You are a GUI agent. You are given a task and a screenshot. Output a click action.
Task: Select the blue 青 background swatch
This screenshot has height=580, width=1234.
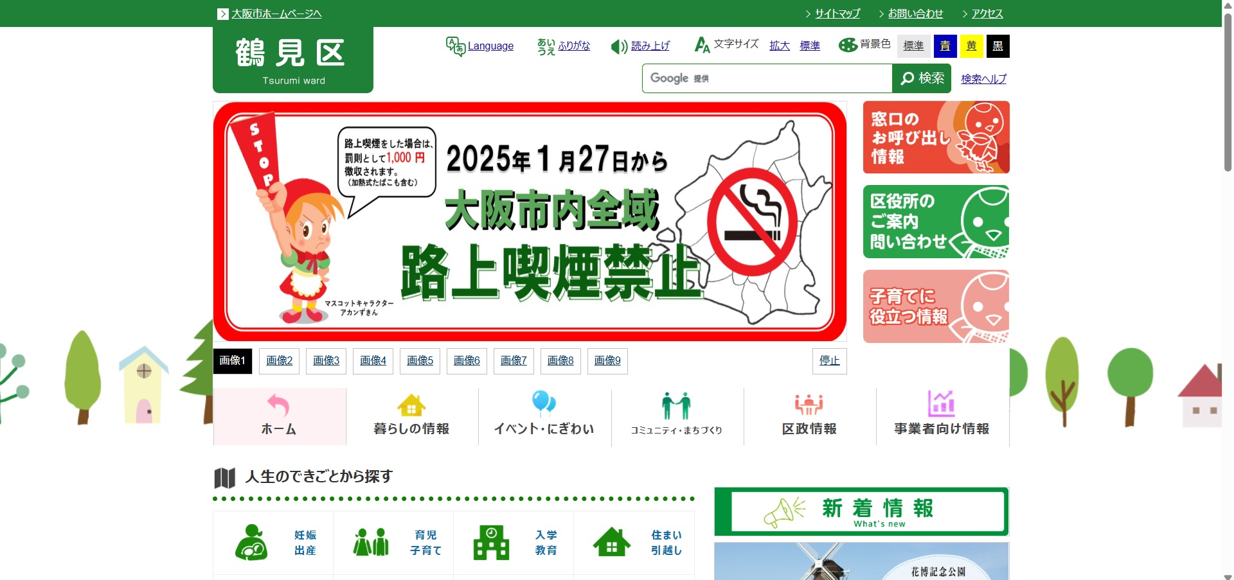click(945, 46)
